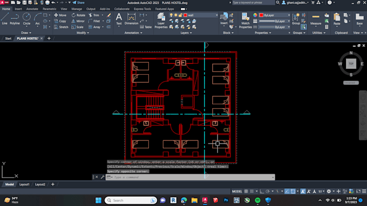Click the color wheel icon in Properties panel
Screen dimensions: 367x206
(x=255, y=15)
